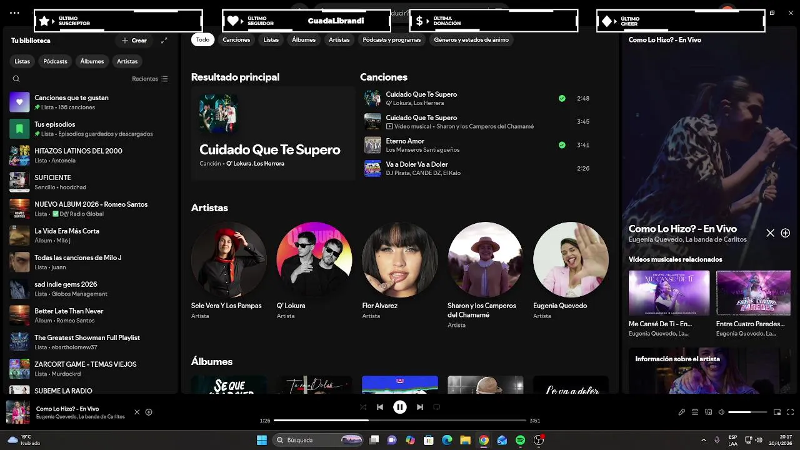Open Windows Start menu

point(262,440)
